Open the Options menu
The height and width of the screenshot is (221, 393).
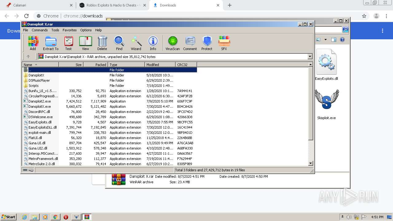tap(86, 30)
